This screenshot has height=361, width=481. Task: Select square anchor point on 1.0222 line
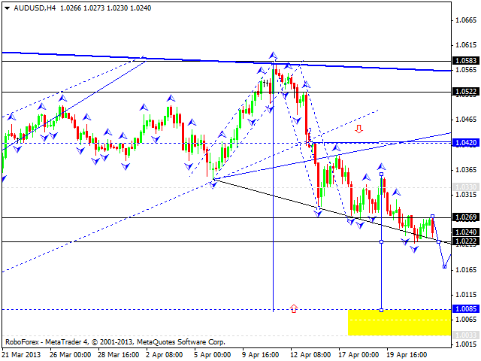(382, 241)
